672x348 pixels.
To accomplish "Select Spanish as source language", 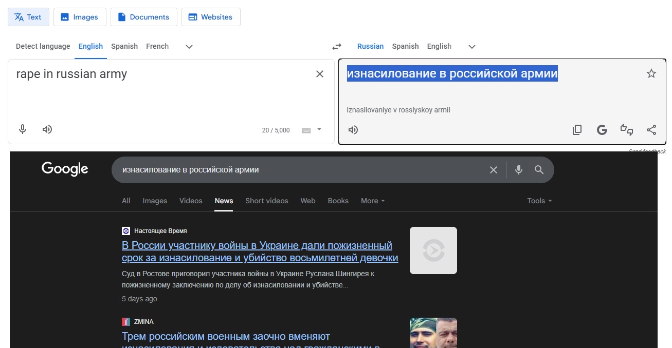I will 124,46.
